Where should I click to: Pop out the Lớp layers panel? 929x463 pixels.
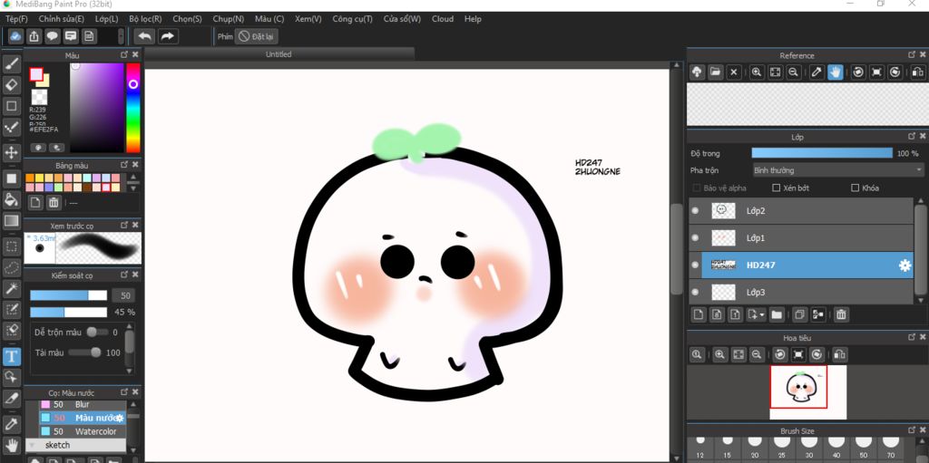coord(912,137)
